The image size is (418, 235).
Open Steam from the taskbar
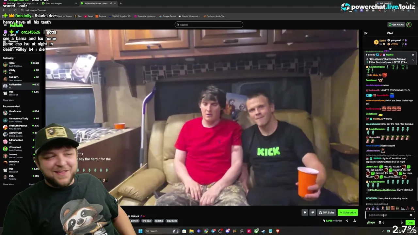point(263,231)
